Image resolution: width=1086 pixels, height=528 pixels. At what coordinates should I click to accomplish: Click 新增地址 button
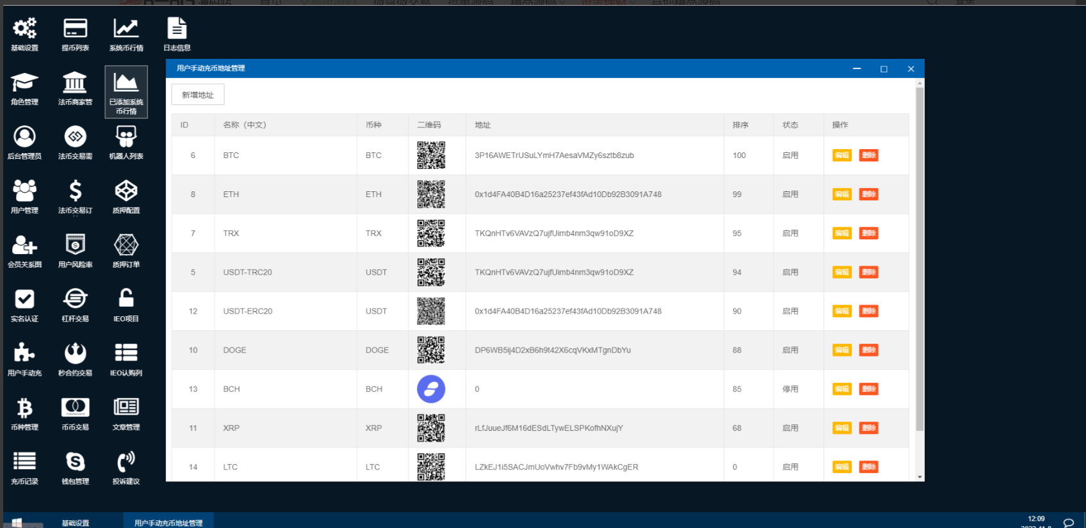[198, 95]
